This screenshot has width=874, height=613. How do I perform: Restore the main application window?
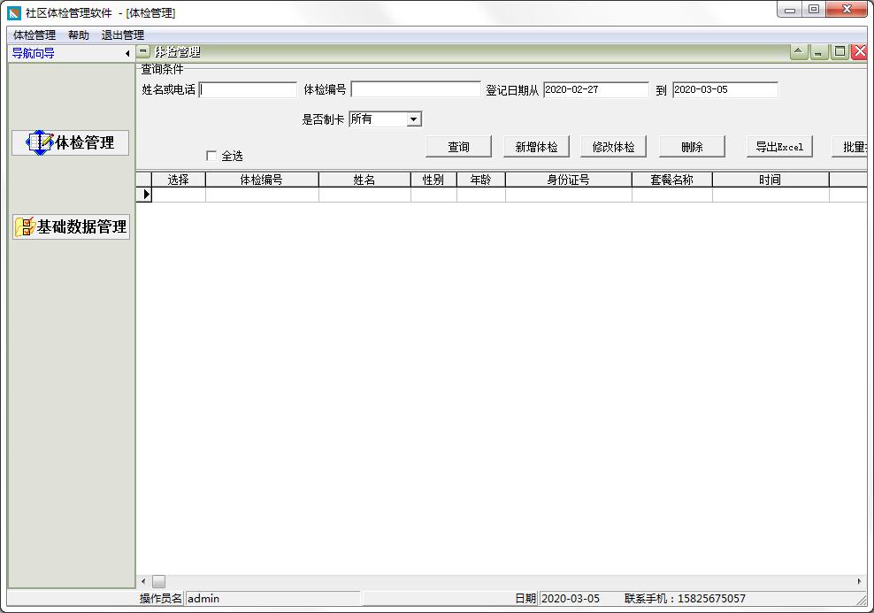tap(814, 10)
